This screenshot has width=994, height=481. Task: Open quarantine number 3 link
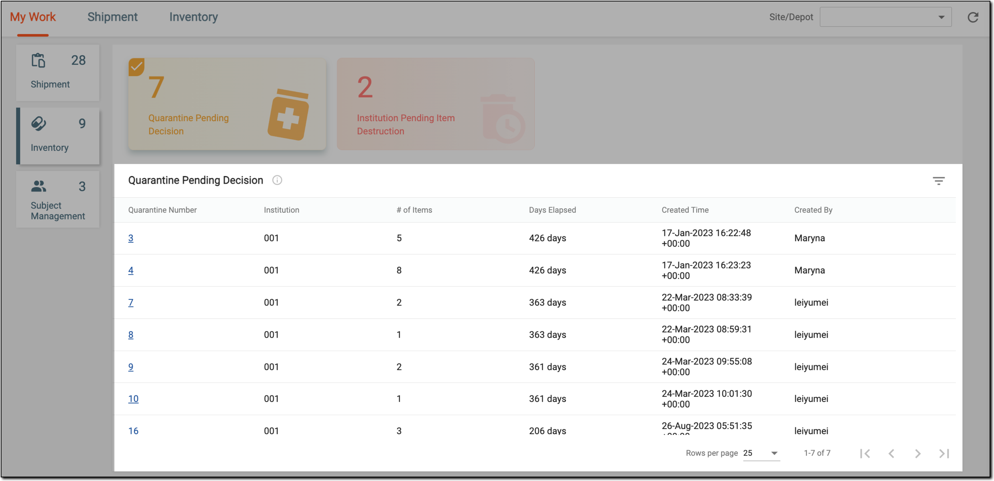[131, 238]
